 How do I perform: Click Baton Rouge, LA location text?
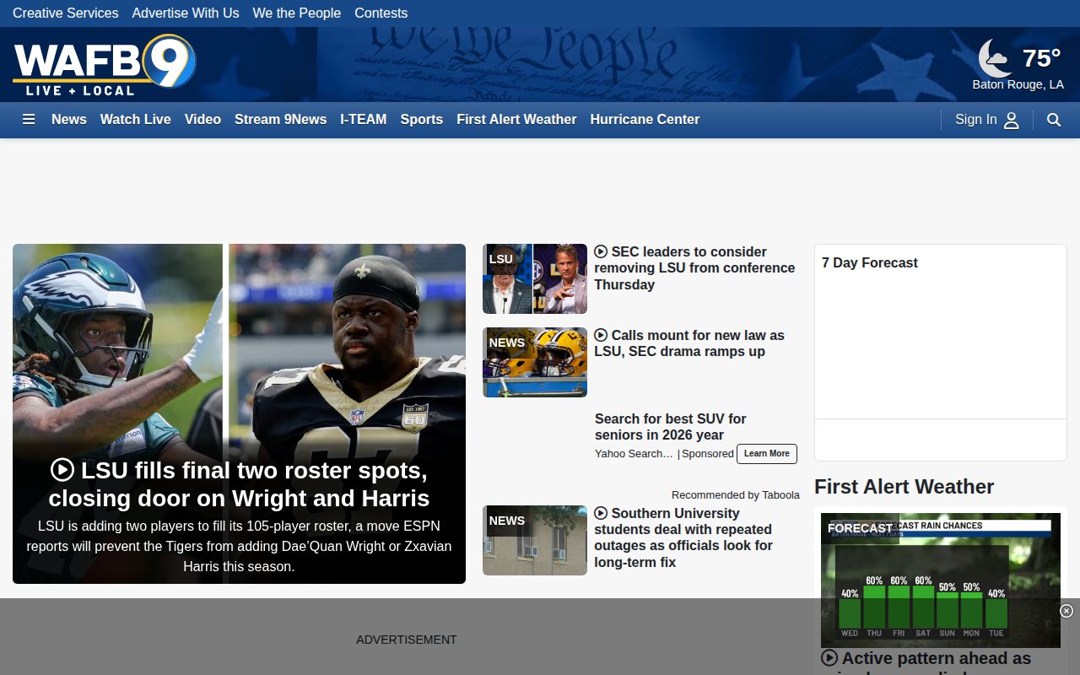pyautogui.click(x=1018, y=84)
